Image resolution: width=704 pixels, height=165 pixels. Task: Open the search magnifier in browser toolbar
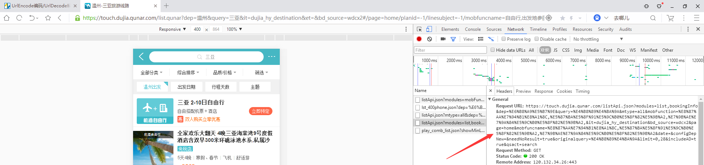click(x=653, y=18)
